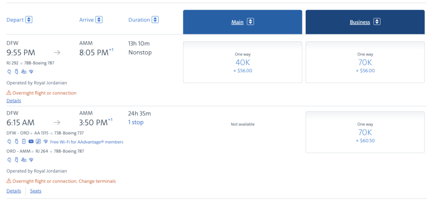Click '738-Boeing 737' aircraft text

pyautogui.click(x=69, y=133)
